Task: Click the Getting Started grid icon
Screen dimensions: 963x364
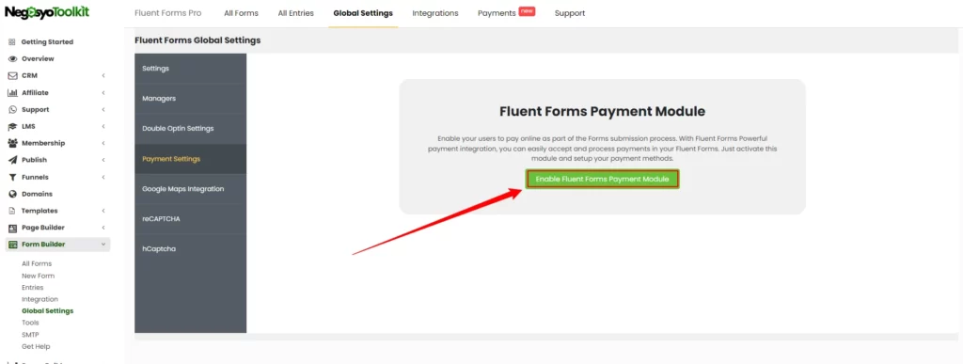Action: (11, 42)
